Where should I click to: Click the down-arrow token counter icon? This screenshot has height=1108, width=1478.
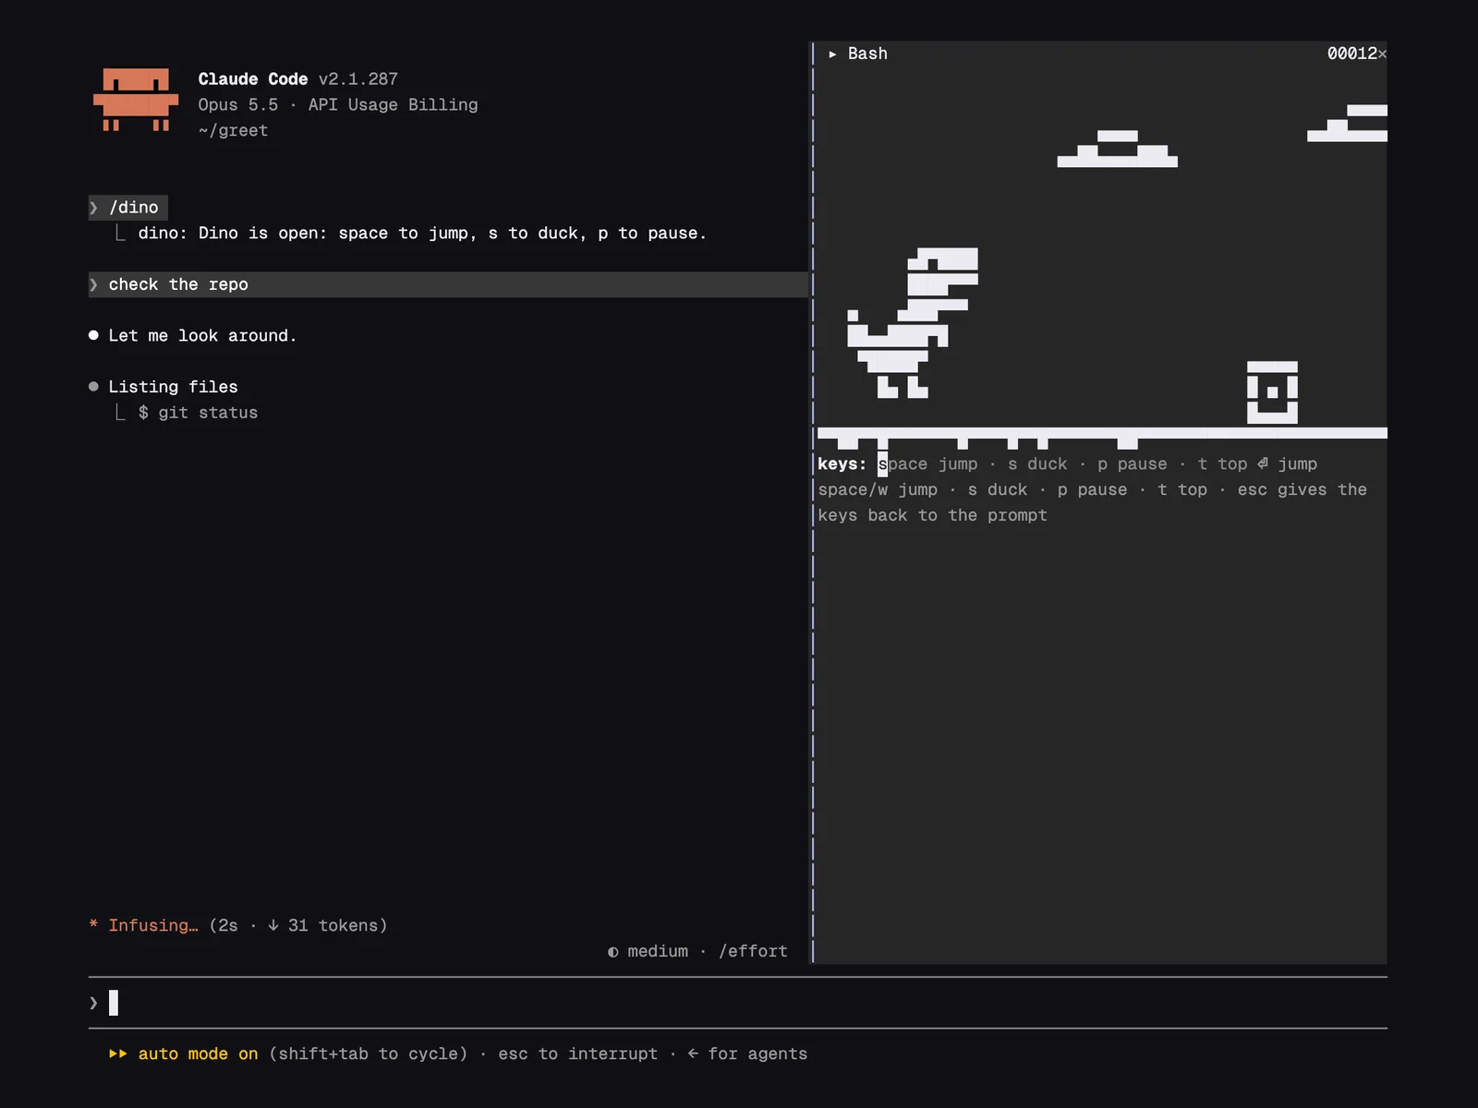click(273, 925)
